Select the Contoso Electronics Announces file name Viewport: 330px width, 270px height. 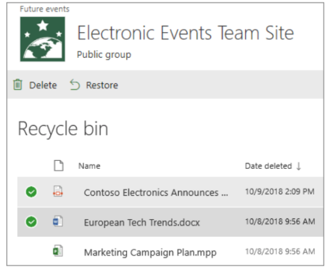[156, 193]
